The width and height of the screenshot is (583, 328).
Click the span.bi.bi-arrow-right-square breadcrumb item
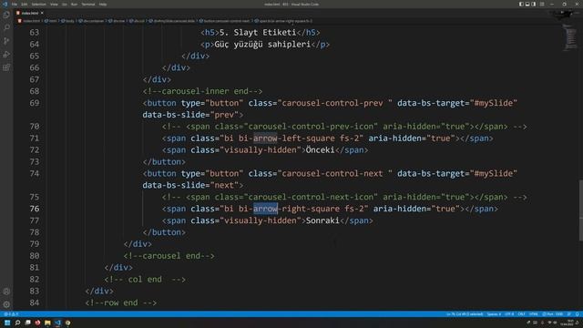283,21
